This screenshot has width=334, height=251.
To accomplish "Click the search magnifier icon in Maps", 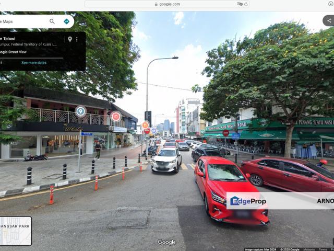I will tap(52, 21).
